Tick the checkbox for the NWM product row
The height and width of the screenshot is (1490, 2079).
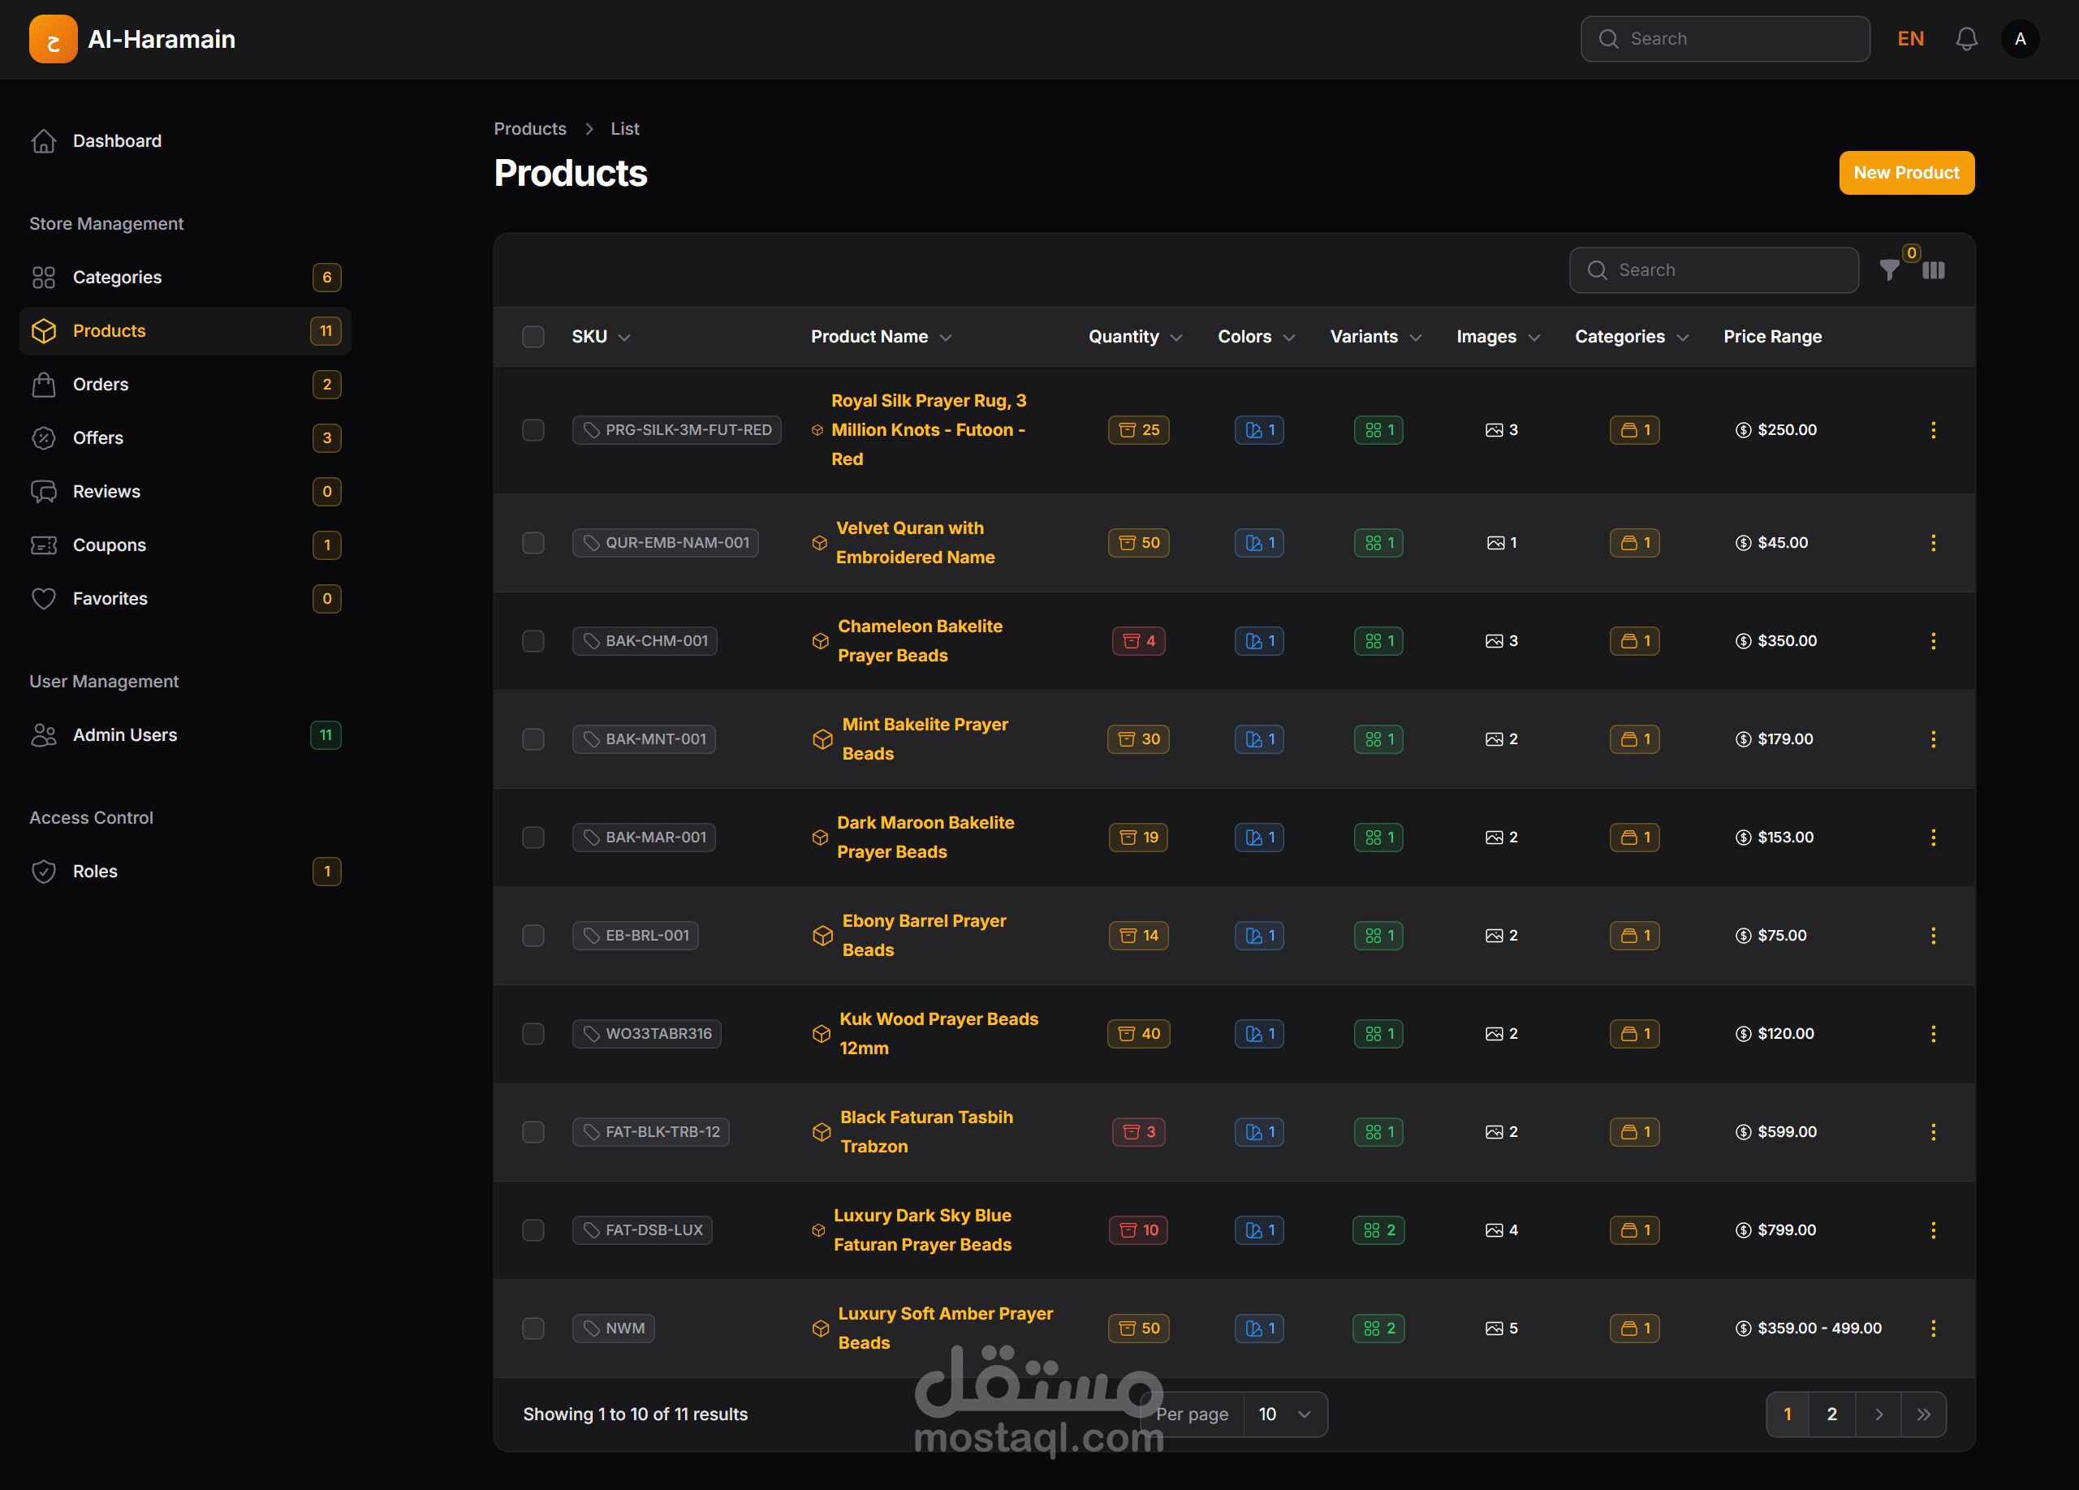(x=533, y=1328)
